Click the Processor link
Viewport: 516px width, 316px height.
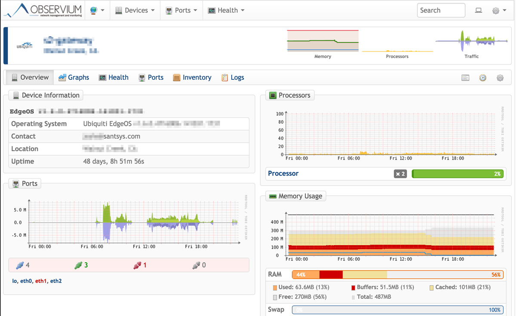(283, 173)
